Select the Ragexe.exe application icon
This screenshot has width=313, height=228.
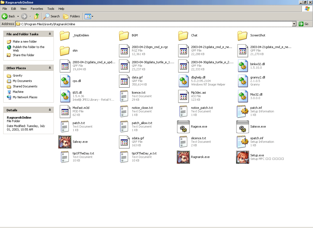click(x=183, y=127)
